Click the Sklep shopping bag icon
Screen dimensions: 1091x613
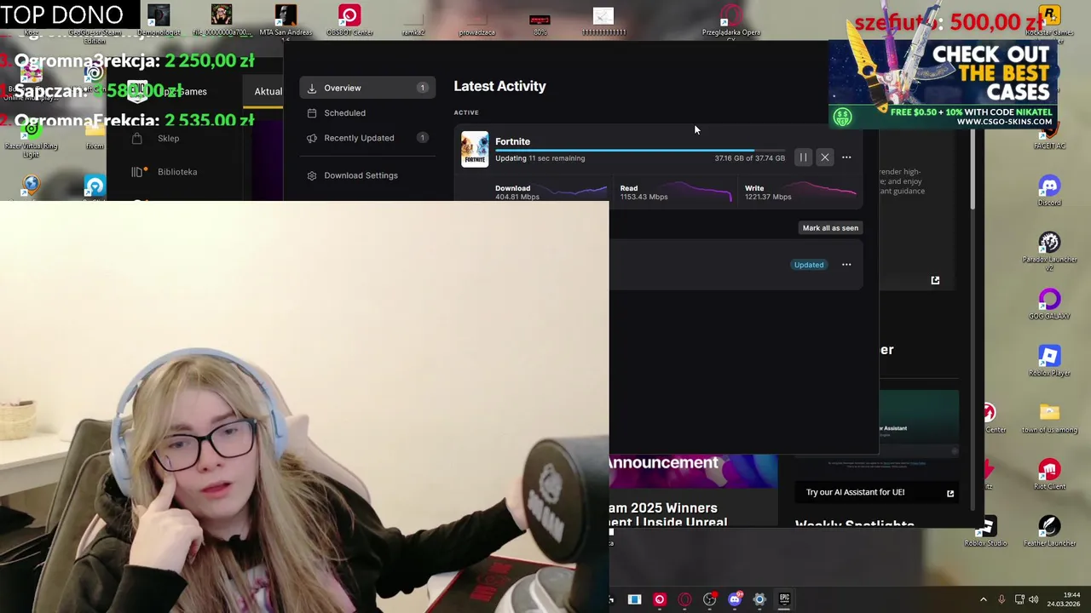point(136,138)
